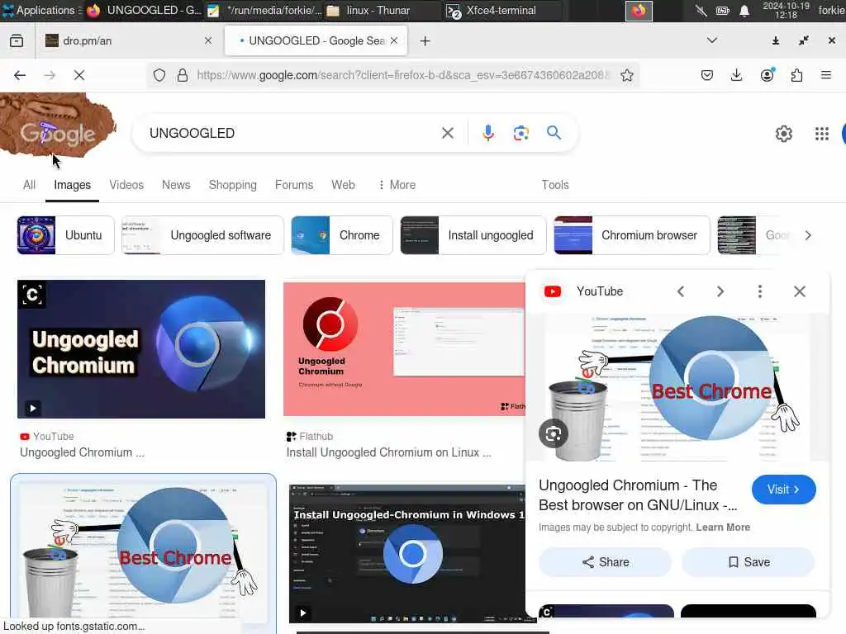Click the clock showing 2024-10-19
Image resolution: width=846 pixels, height=634 pixels.
click(787, 10)
